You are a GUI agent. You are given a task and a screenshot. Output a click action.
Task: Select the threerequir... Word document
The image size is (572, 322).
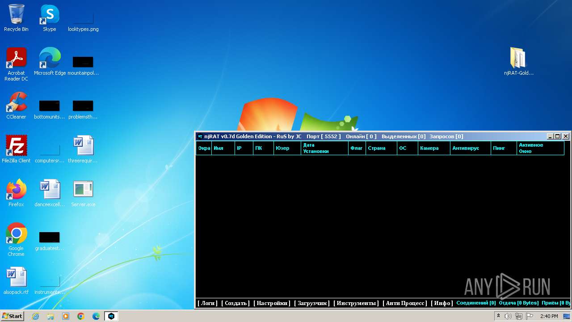click(x=83, y=149)
